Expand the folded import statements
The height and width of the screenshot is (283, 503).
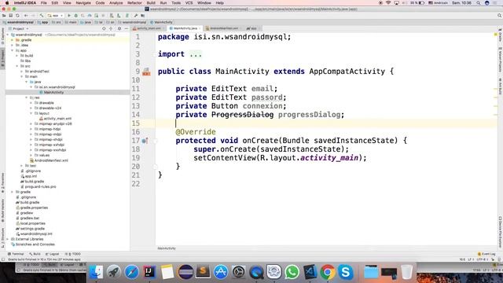point(196,54)
